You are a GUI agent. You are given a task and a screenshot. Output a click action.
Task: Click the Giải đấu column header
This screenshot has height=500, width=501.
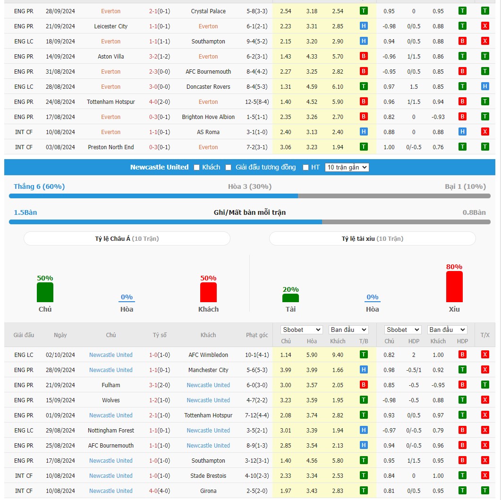tap(24, 335)
